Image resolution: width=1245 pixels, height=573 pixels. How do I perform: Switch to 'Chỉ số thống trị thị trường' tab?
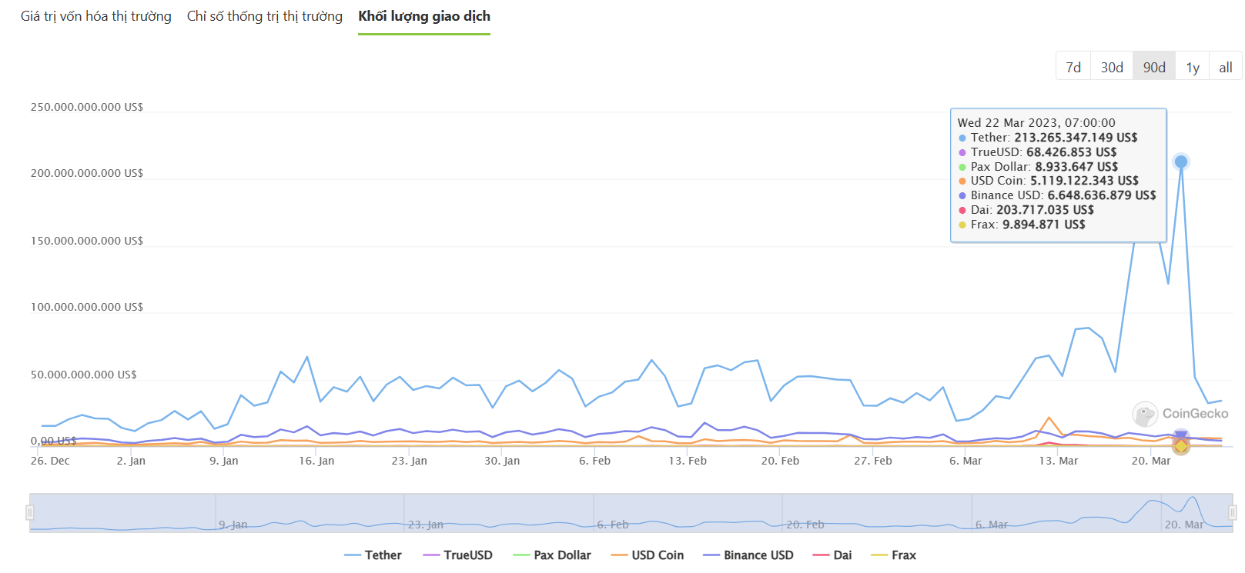(x=265, y=16)
